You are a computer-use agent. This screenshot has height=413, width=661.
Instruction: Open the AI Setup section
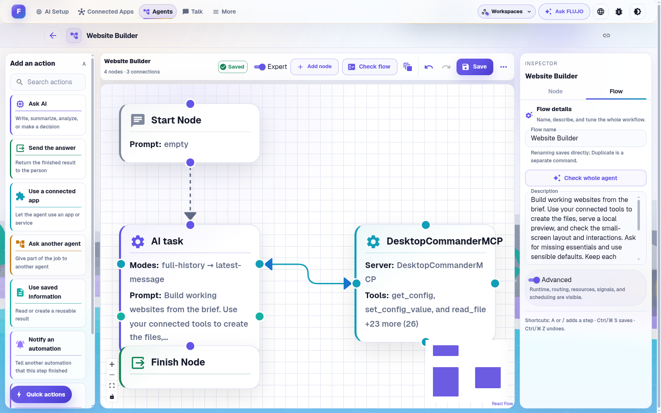52,12
